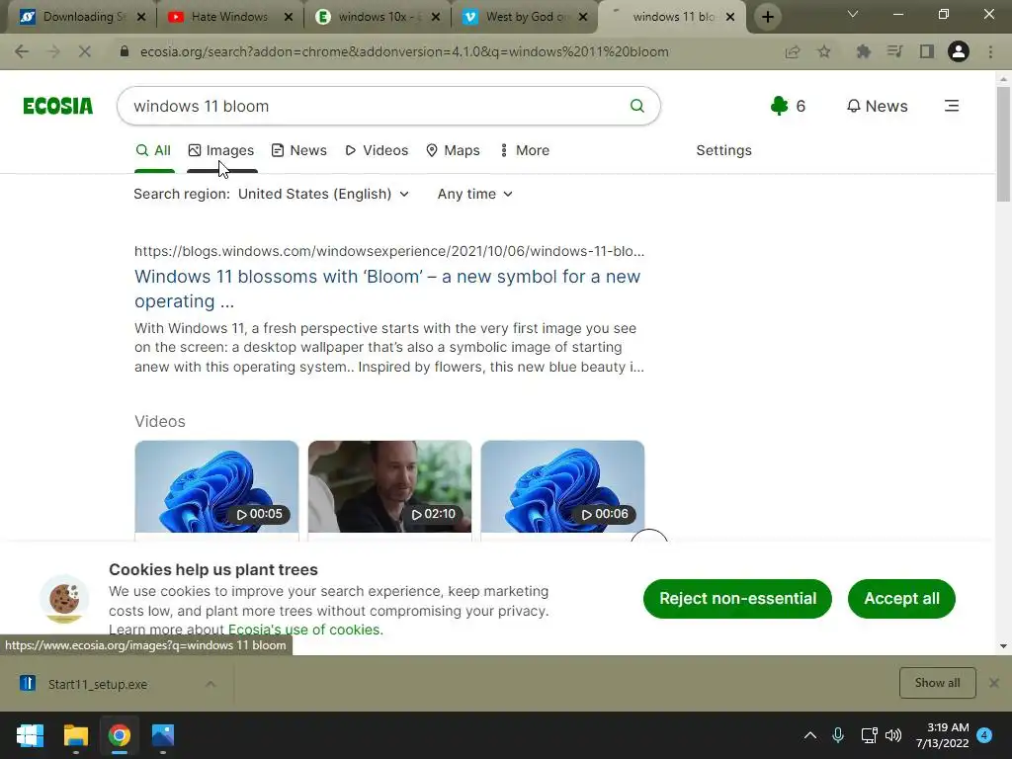Open the Chrome extensions puzzle icon
This screenshot has height=759, width=1012.
863,51
